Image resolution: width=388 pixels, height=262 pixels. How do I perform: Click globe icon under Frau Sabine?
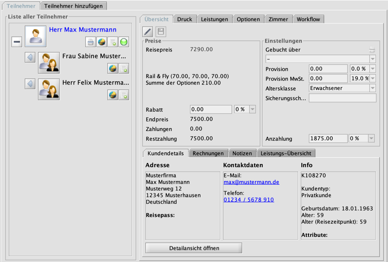(113, 68)
